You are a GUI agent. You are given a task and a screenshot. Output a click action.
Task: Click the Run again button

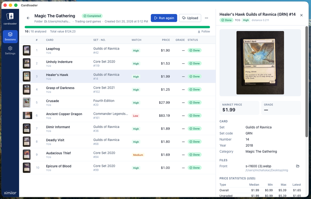[x=164, y=18]
